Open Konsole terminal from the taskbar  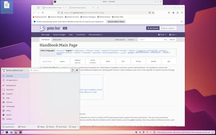pyautogui.click(x=21, y=132)
